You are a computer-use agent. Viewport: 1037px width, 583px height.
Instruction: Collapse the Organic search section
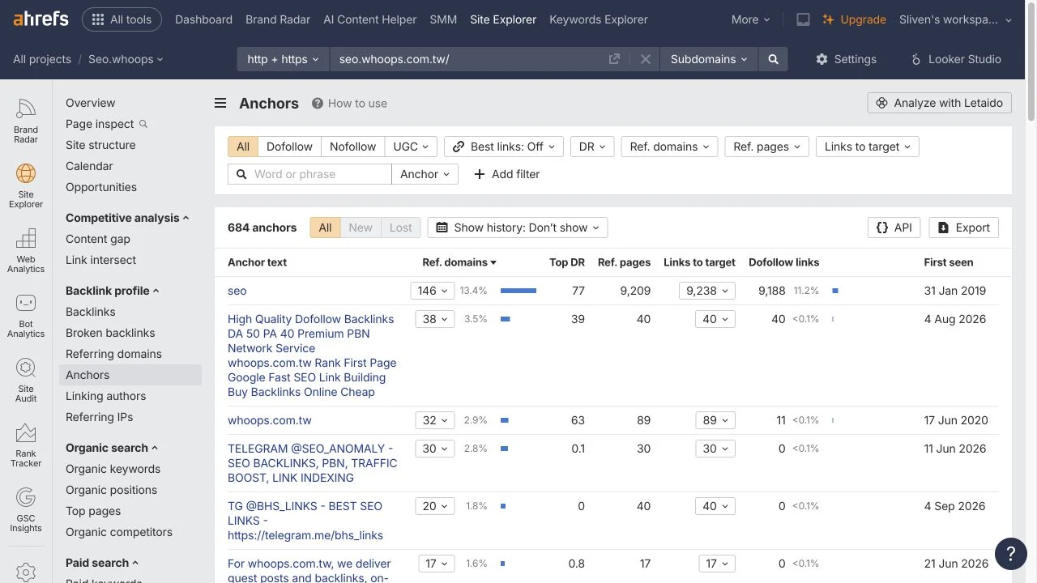112,448
